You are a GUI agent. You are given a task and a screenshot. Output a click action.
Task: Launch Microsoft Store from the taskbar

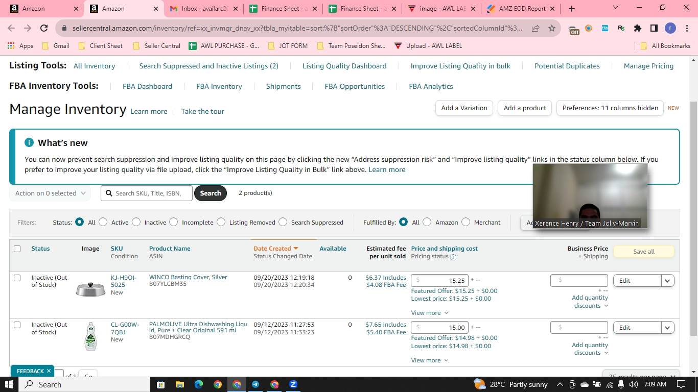click(x=160, y=384)
